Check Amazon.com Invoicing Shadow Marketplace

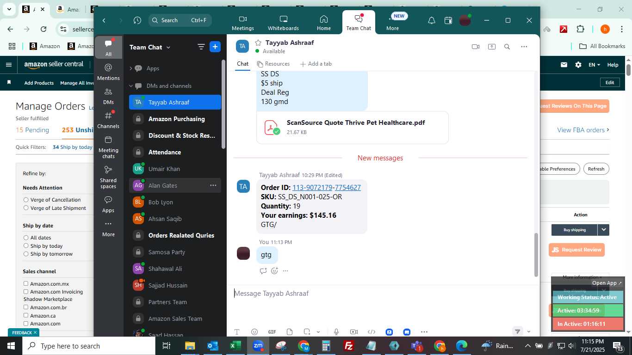point(26,292)
